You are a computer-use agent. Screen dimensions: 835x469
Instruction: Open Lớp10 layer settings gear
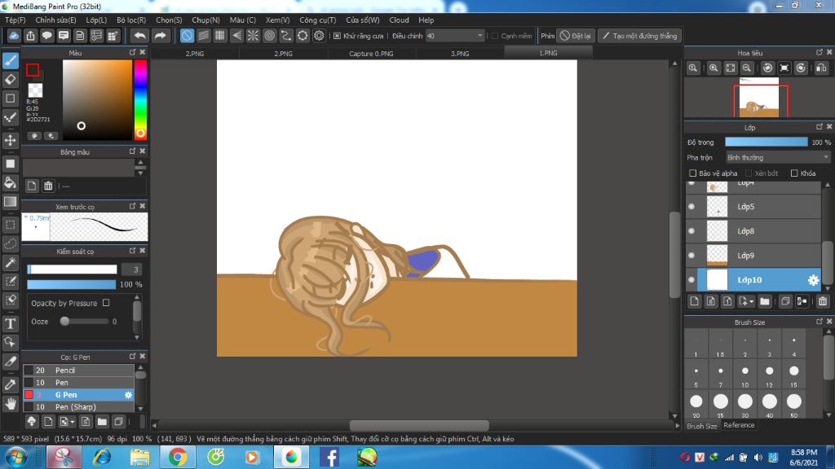point(813,280)
